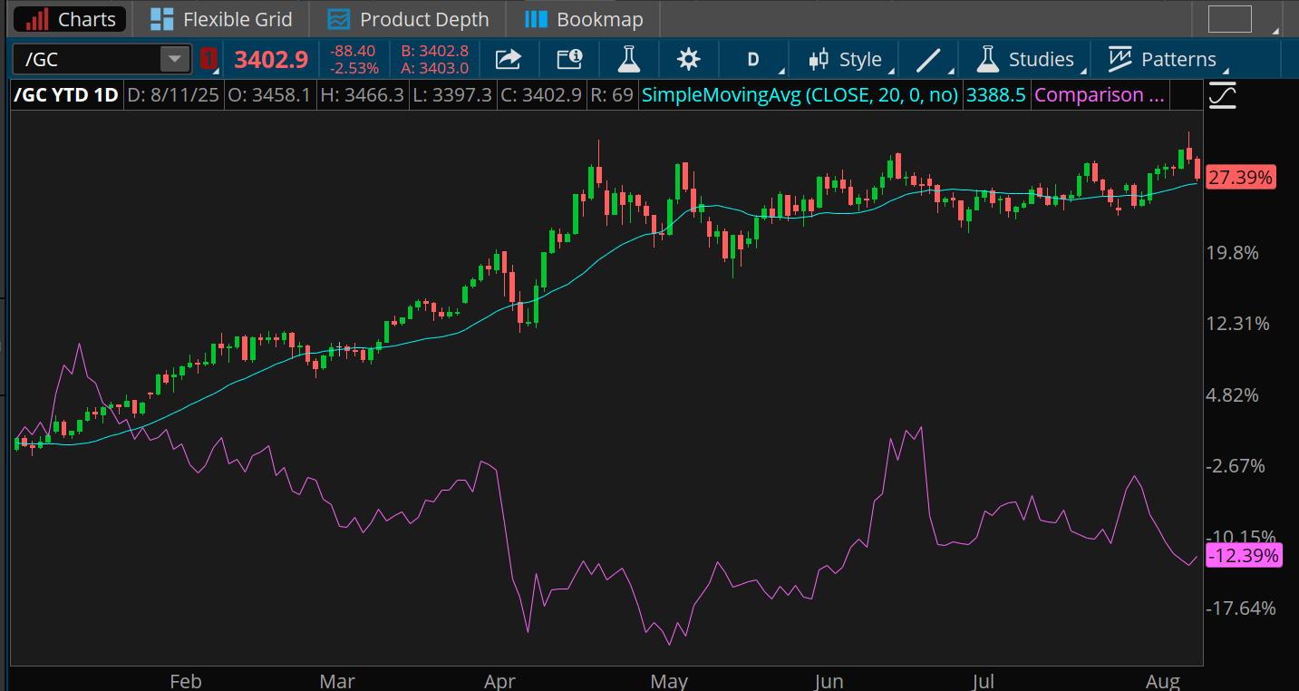Click the flask icon beside the gear
Screen dimensions: 1299x691
(628, 60)
